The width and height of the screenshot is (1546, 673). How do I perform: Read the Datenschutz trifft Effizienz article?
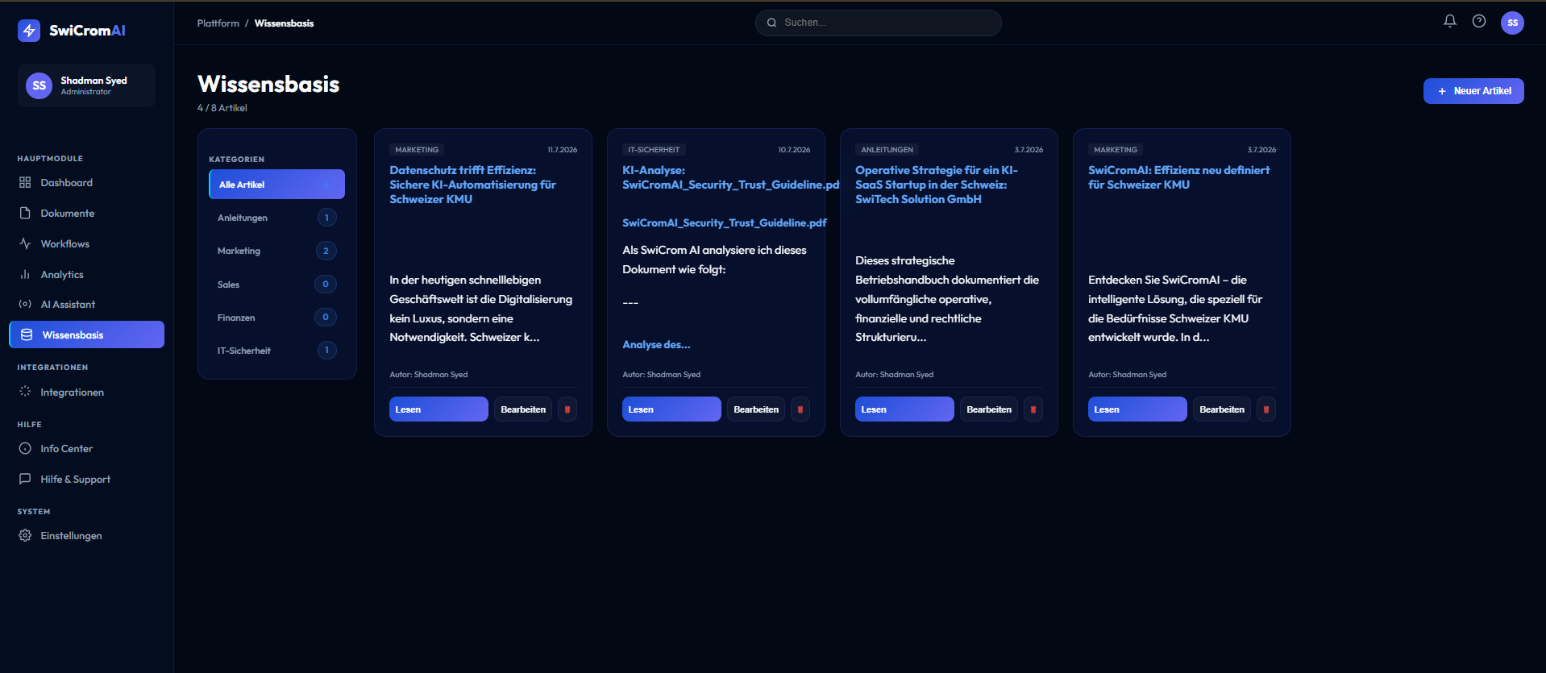coord(438,409)
